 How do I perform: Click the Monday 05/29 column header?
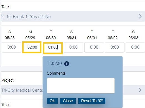30,35
